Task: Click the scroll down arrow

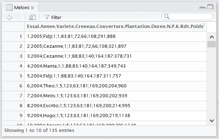Action: coord(212,121)
